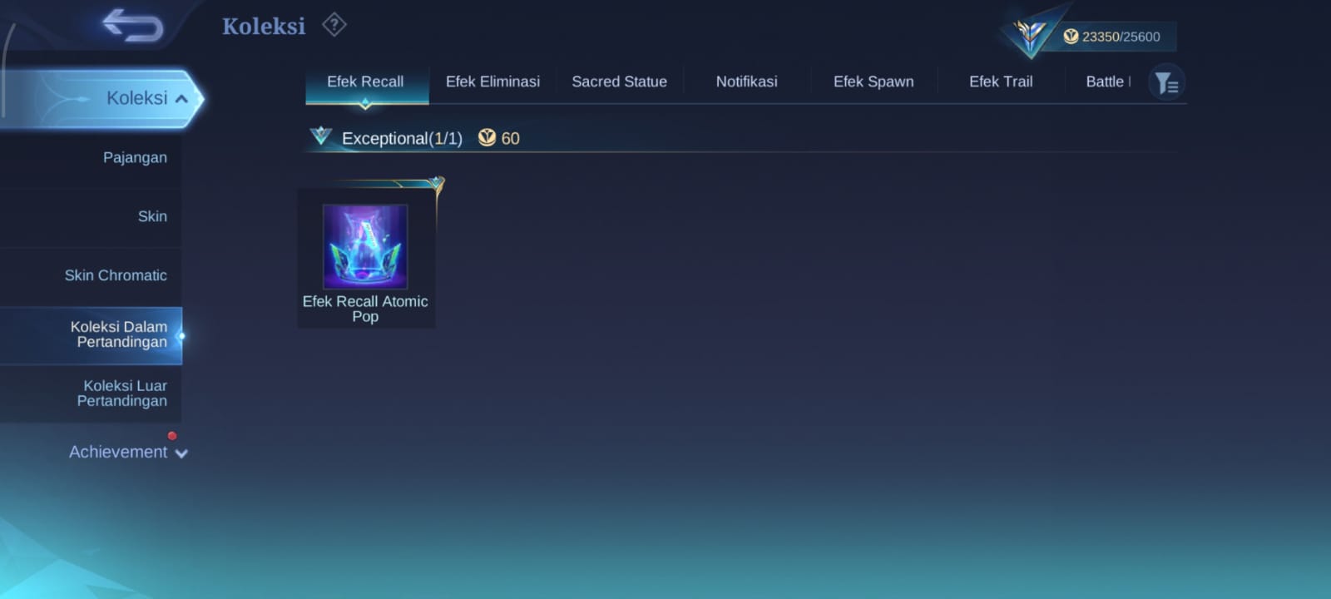Image resolution: width=1331 pixels, height=599 pixels.
Task: Click the Exceptional(1/1) category header
Action: [x=402, y=138]
